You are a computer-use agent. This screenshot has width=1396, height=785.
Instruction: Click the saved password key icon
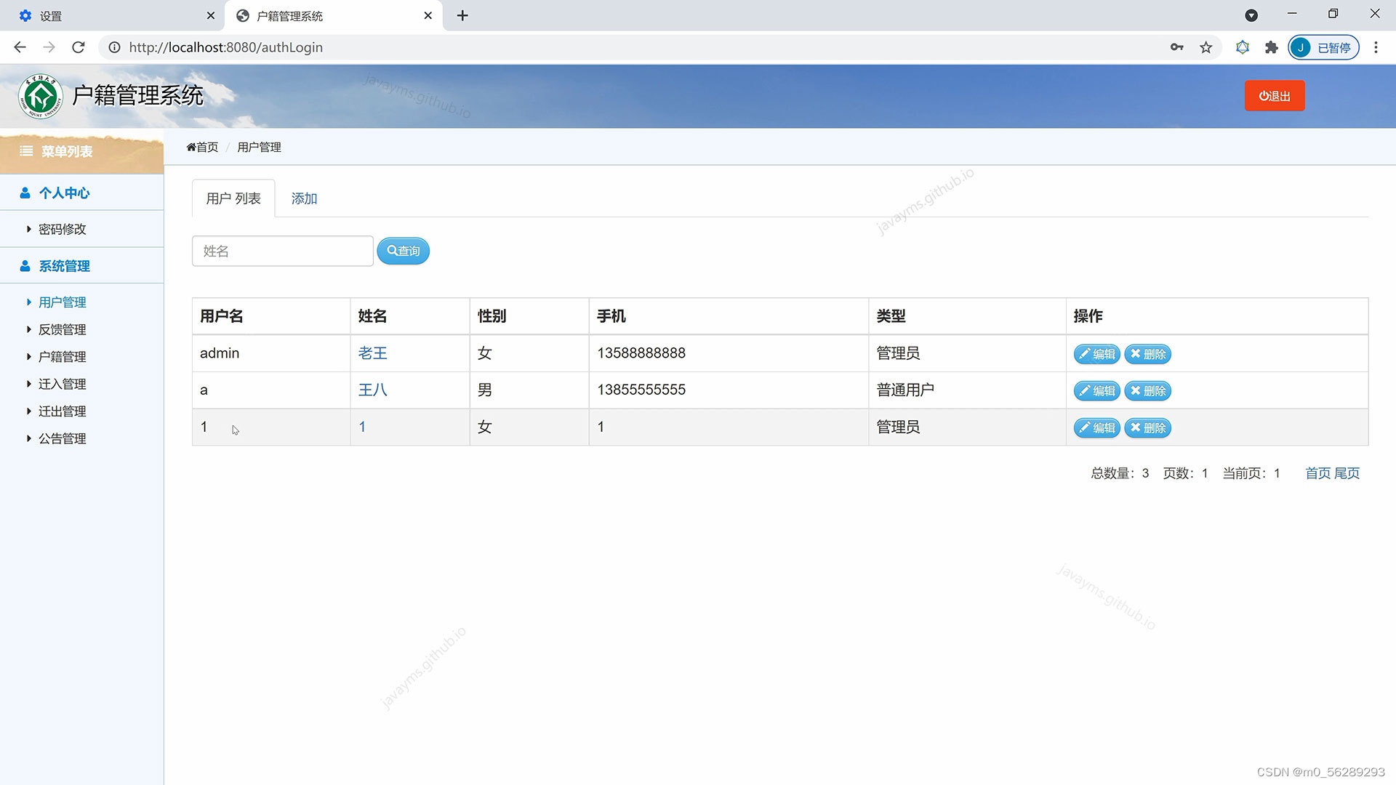pyautogui.click(x=1176, y=48)
